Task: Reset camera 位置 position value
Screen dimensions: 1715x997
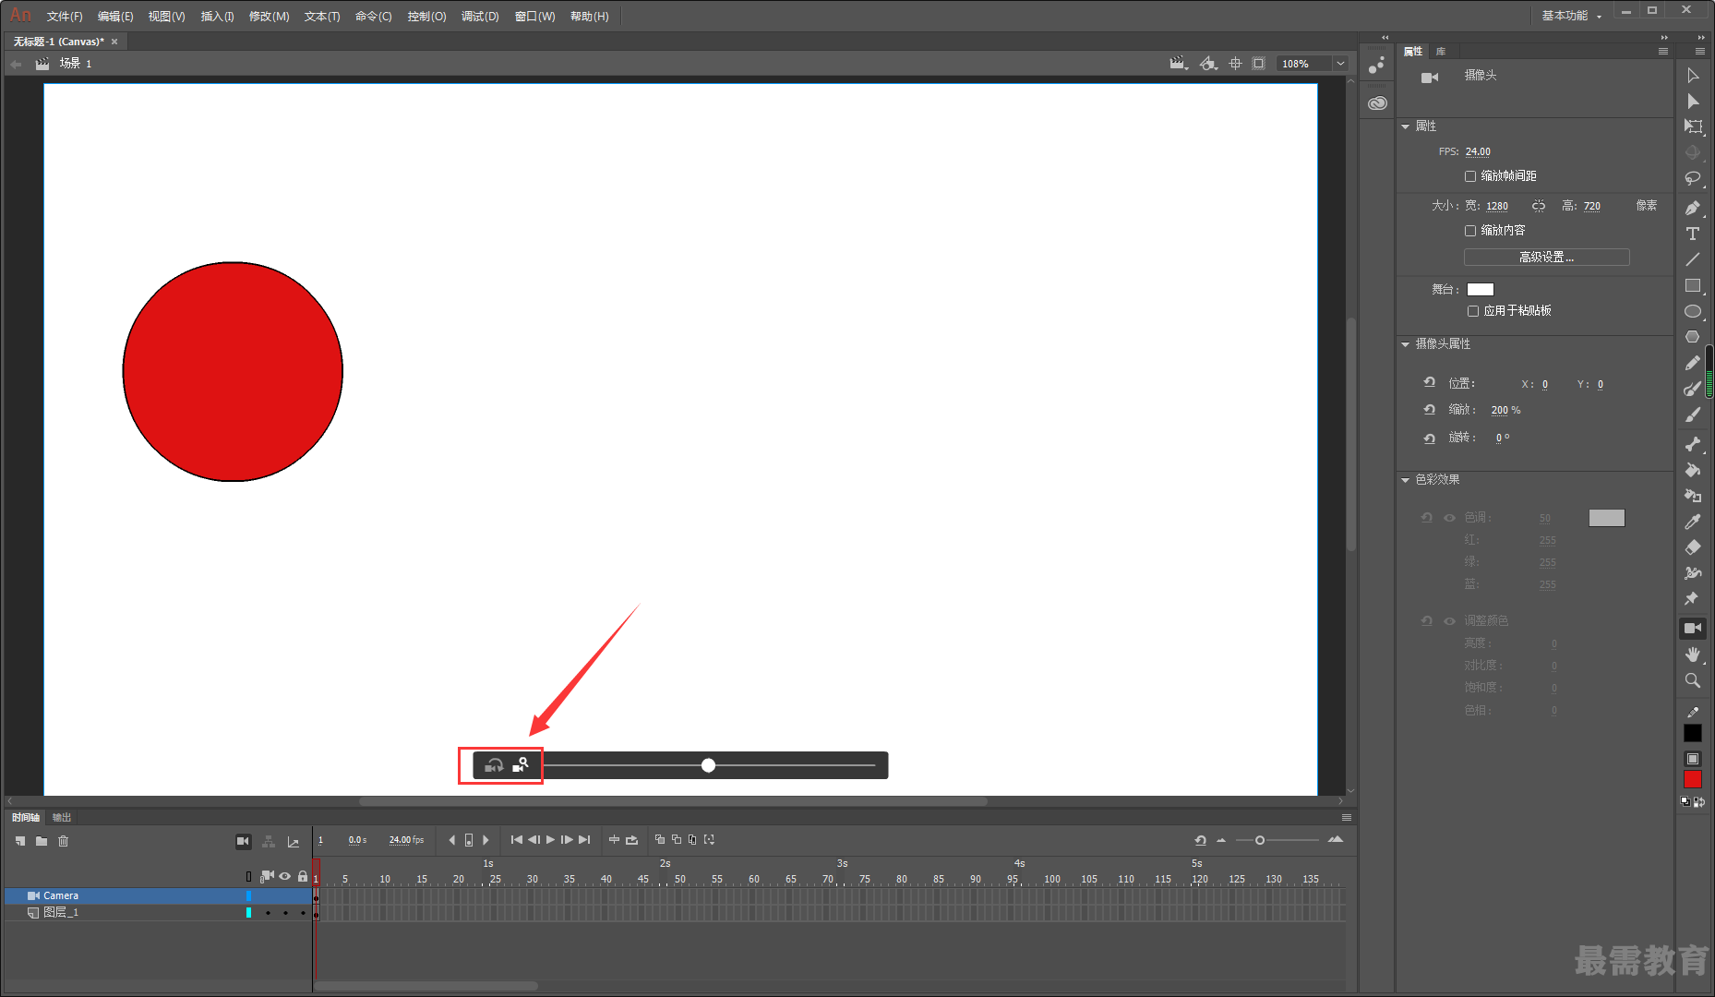Action: [1429, 382]
